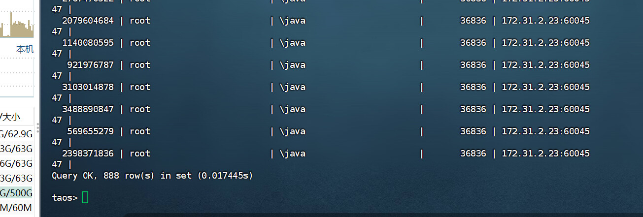Click the green cursor at taos> prompt

85,197
